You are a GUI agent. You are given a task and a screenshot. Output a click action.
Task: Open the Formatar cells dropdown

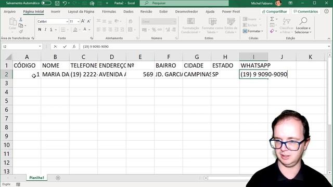click(x=253, y=31)
